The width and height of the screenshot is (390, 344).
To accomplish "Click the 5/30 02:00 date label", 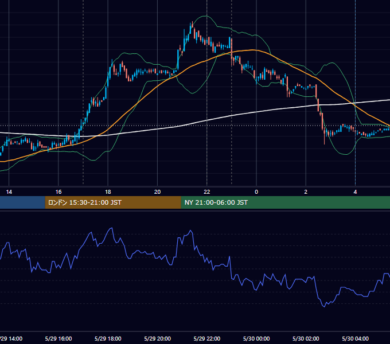I will (306, 338).
